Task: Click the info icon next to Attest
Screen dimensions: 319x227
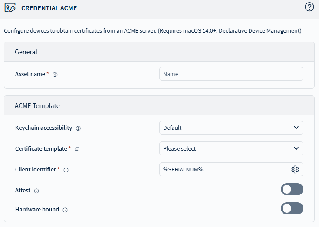Action: click(x=36, y=191)
